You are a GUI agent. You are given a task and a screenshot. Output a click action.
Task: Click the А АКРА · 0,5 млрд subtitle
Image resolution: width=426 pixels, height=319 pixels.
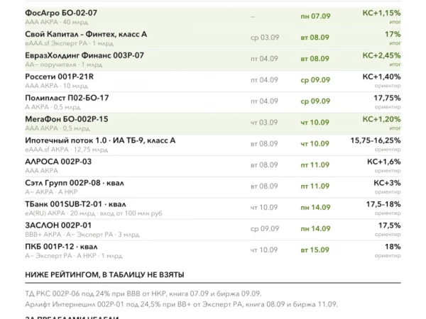click(53, 107)
